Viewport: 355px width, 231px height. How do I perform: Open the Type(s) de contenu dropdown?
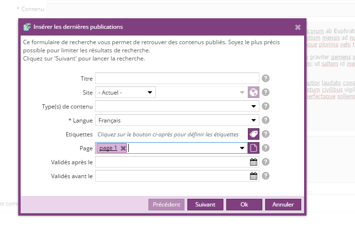pos(254,106)
